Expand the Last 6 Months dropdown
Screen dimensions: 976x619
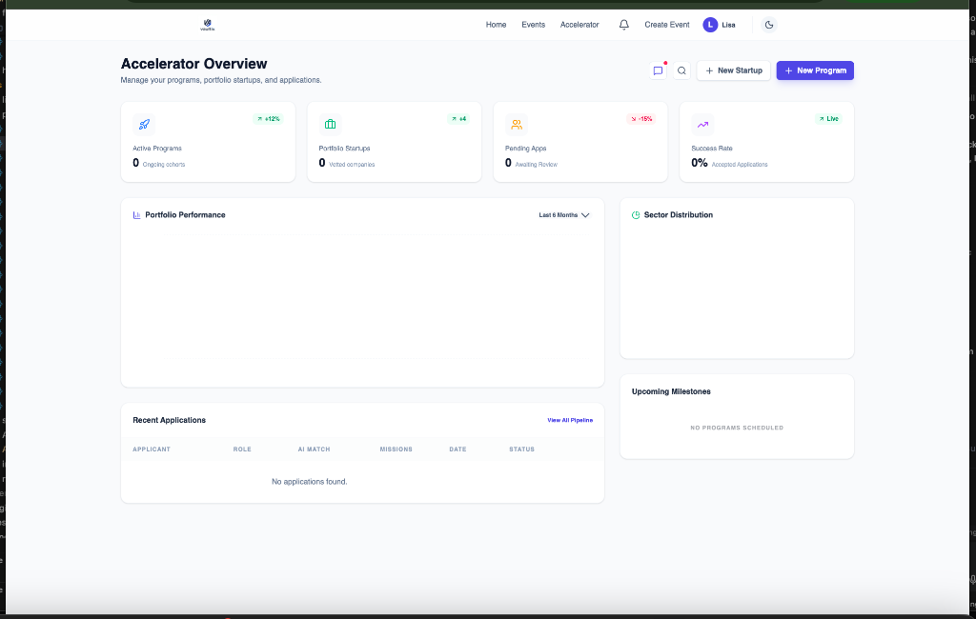click(x=564, y=215)
